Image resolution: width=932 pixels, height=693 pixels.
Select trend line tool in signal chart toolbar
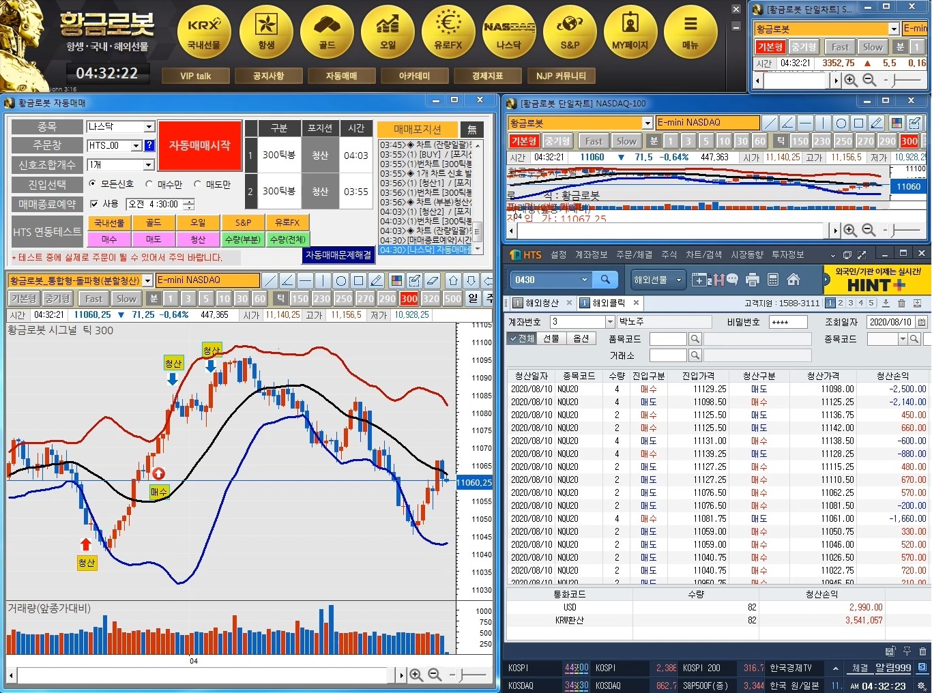tap(270, 280)
